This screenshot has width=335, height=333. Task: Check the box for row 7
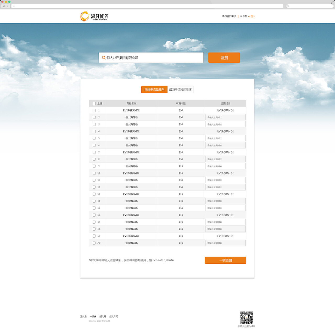click(x=94, y=152)
